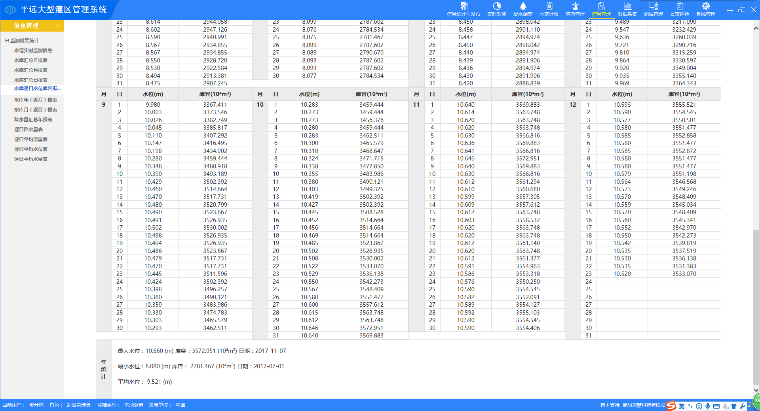This screenshot has width=760, height=411.
Task: Open 信息管理 module
Action: pyautogui.click(x=601, y=9)
